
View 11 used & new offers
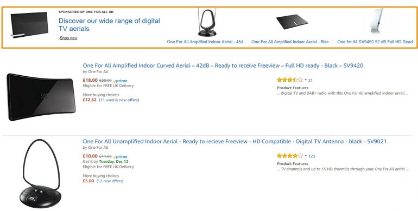click(x=119, y=100)
